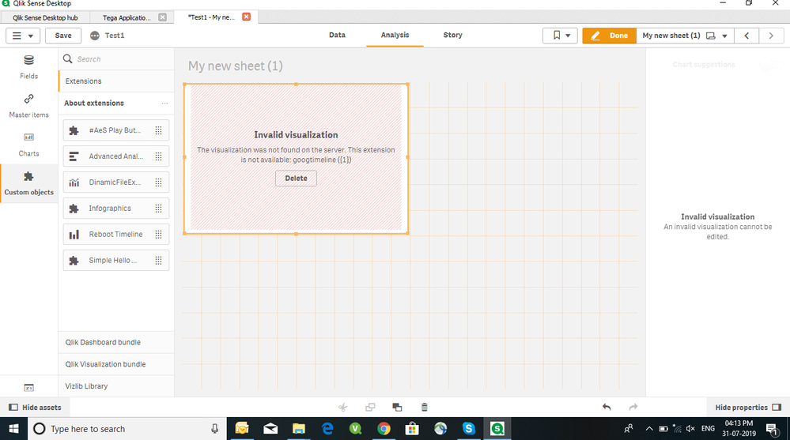The width and height of the screenshot is (790, 440).
Task: Expand Qlik Visualization bundle
Action: [116, 364]
